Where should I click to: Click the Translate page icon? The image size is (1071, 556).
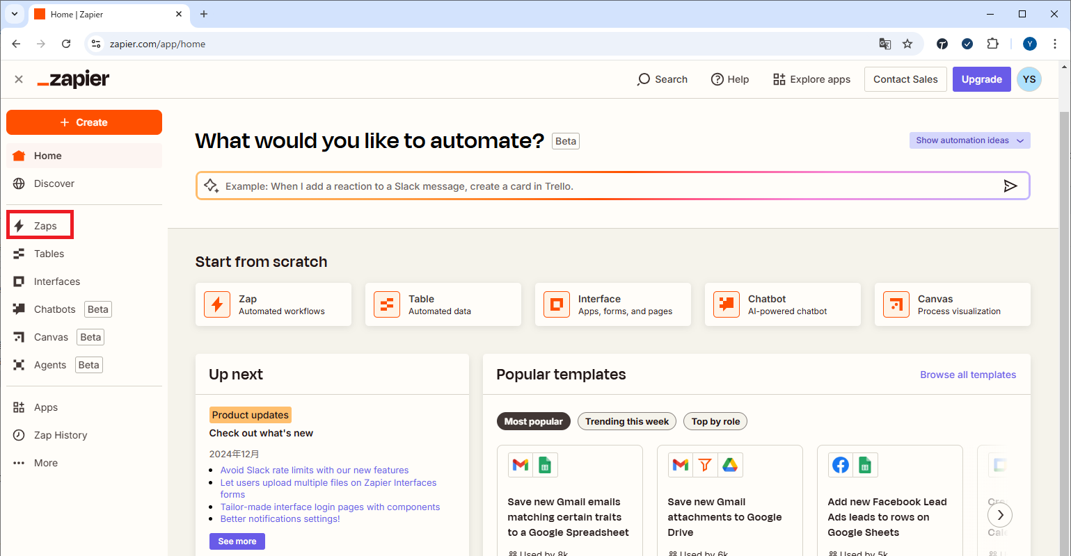(x=885, y=44)
